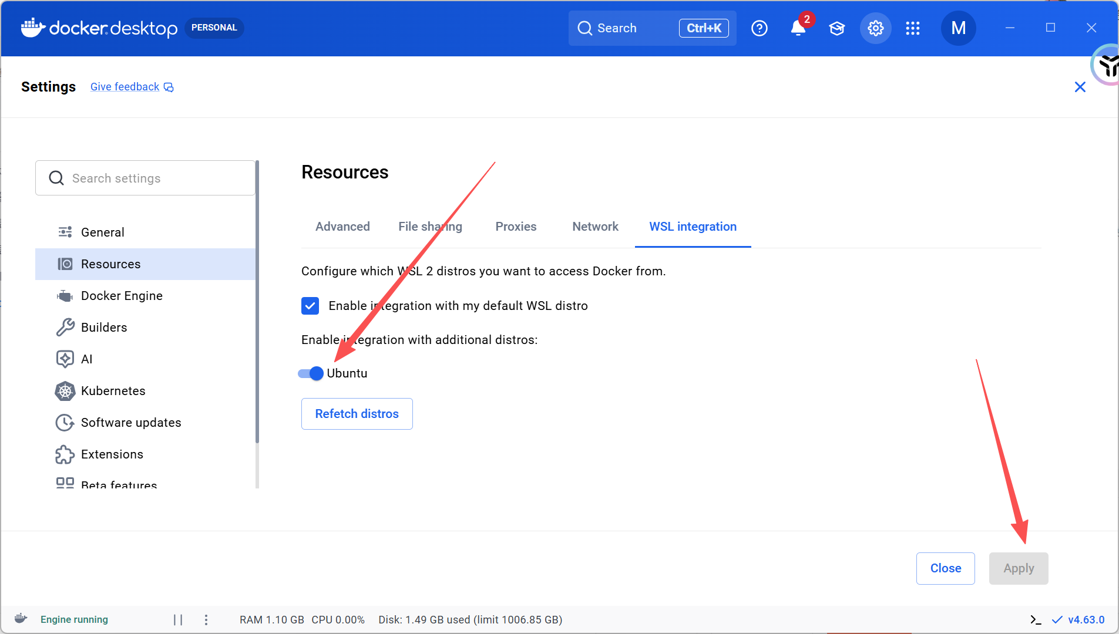
Task: Open notifications bell with 2 alerts
Action: (798, 28)
